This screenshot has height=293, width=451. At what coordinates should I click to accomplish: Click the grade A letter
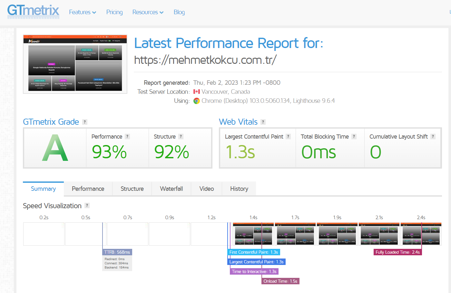(x=55, y=148)
